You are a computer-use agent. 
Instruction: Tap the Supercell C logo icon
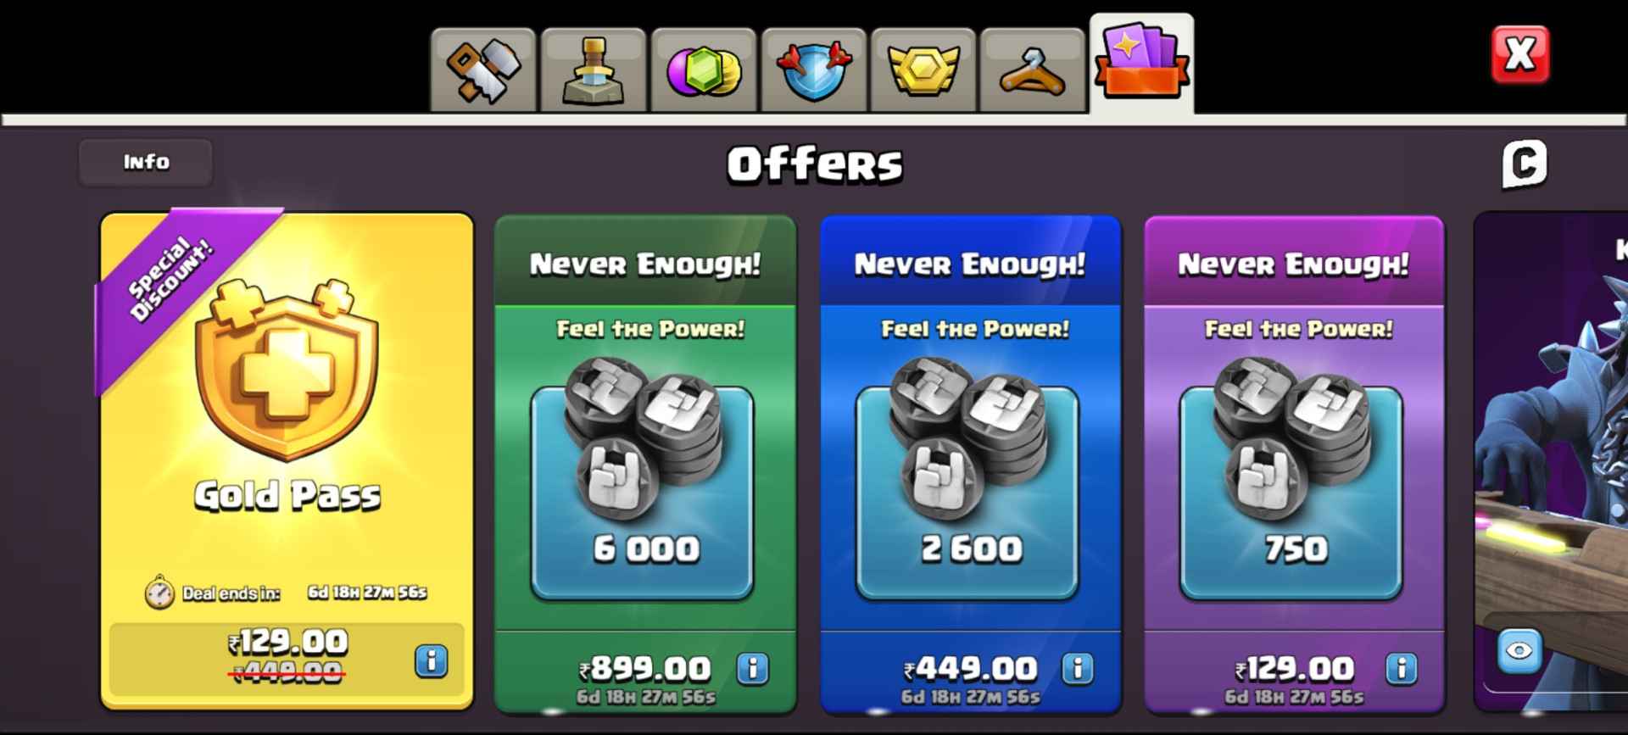[1525, 164]
